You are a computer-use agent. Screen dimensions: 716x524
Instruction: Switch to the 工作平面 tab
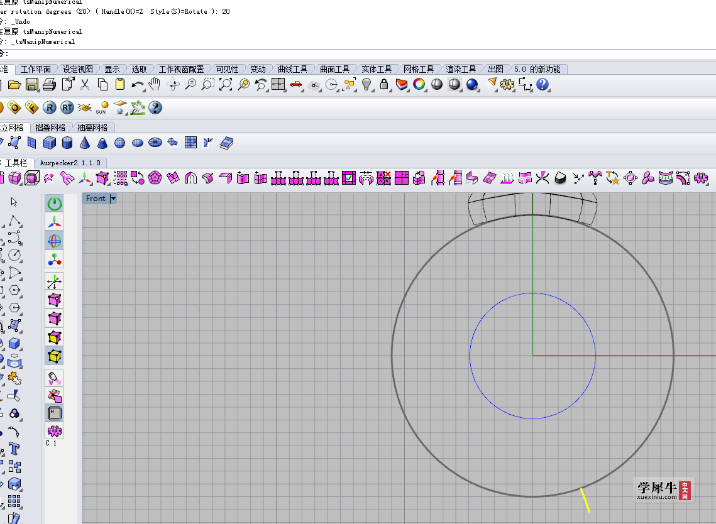click(36, 69)
